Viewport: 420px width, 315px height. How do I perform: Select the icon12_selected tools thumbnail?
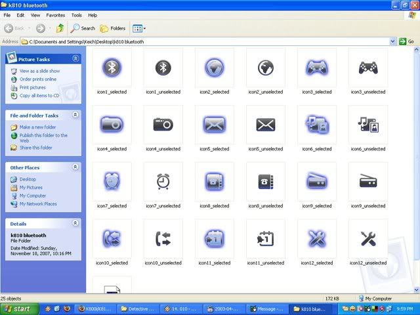(x=317, y=239)
